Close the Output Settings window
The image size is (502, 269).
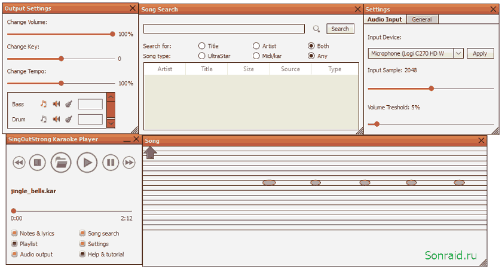[x=133, y=8]
